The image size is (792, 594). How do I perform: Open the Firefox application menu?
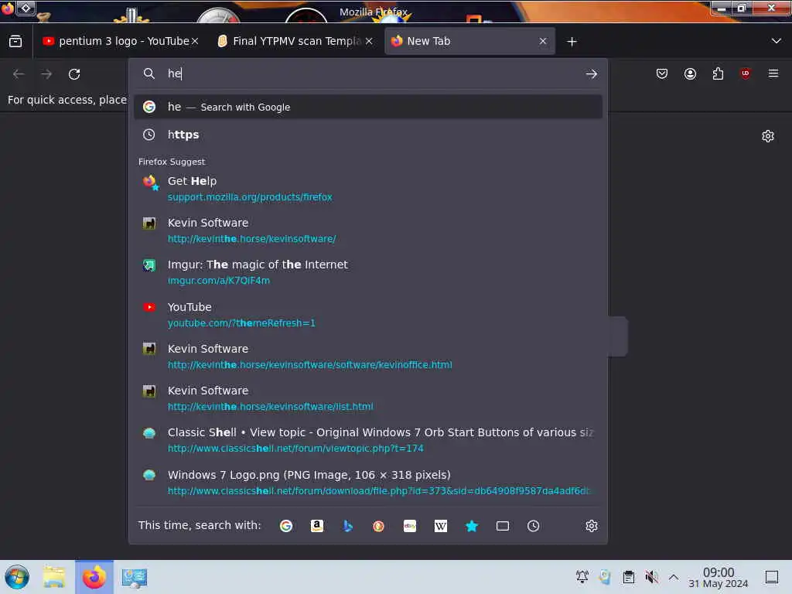[773, 74]
